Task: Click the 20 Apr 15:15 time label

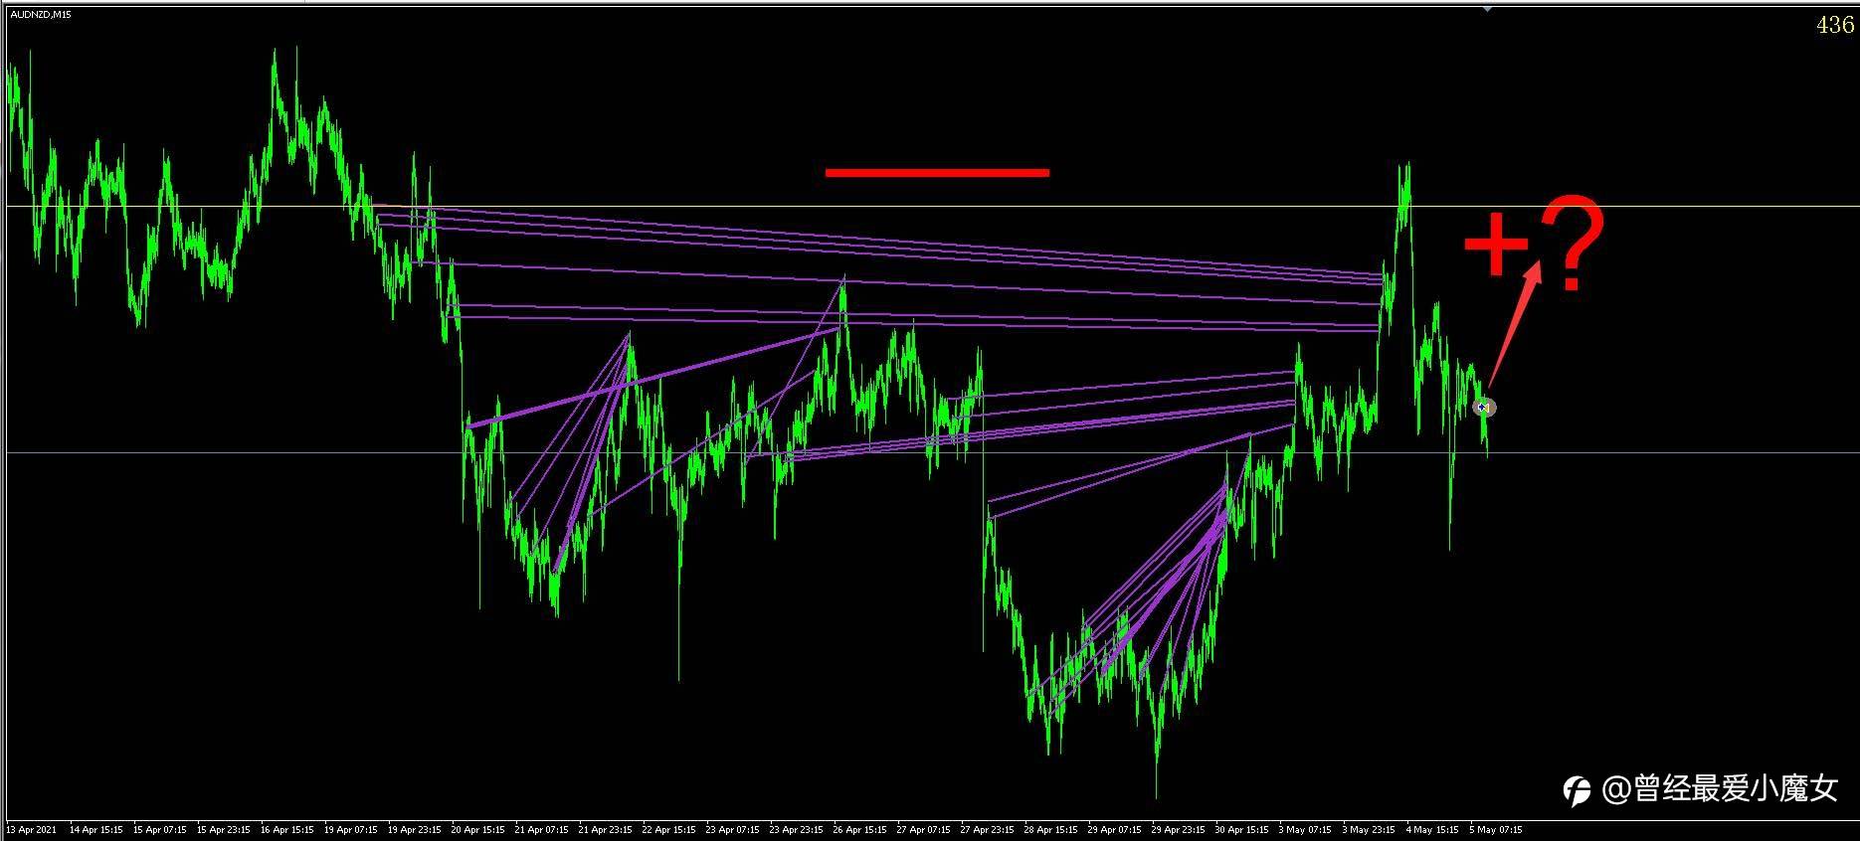Action: click(477, 829)
